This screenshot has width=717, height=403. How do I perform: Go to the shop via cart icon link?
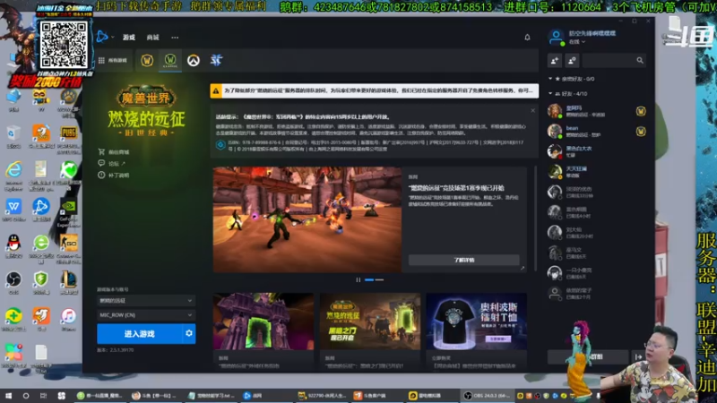click(114, 151)
